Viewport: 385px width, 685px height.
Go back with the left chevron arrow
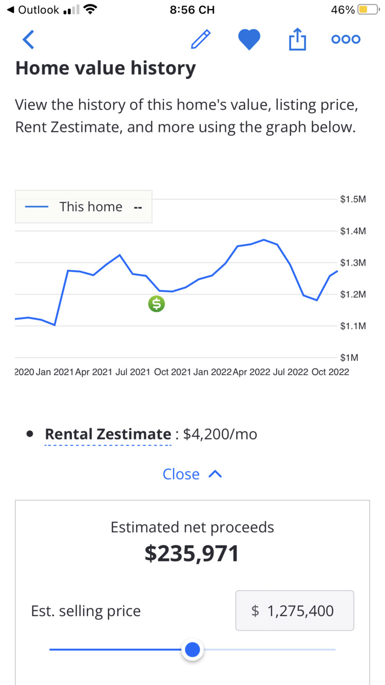[x=28, y=40]
